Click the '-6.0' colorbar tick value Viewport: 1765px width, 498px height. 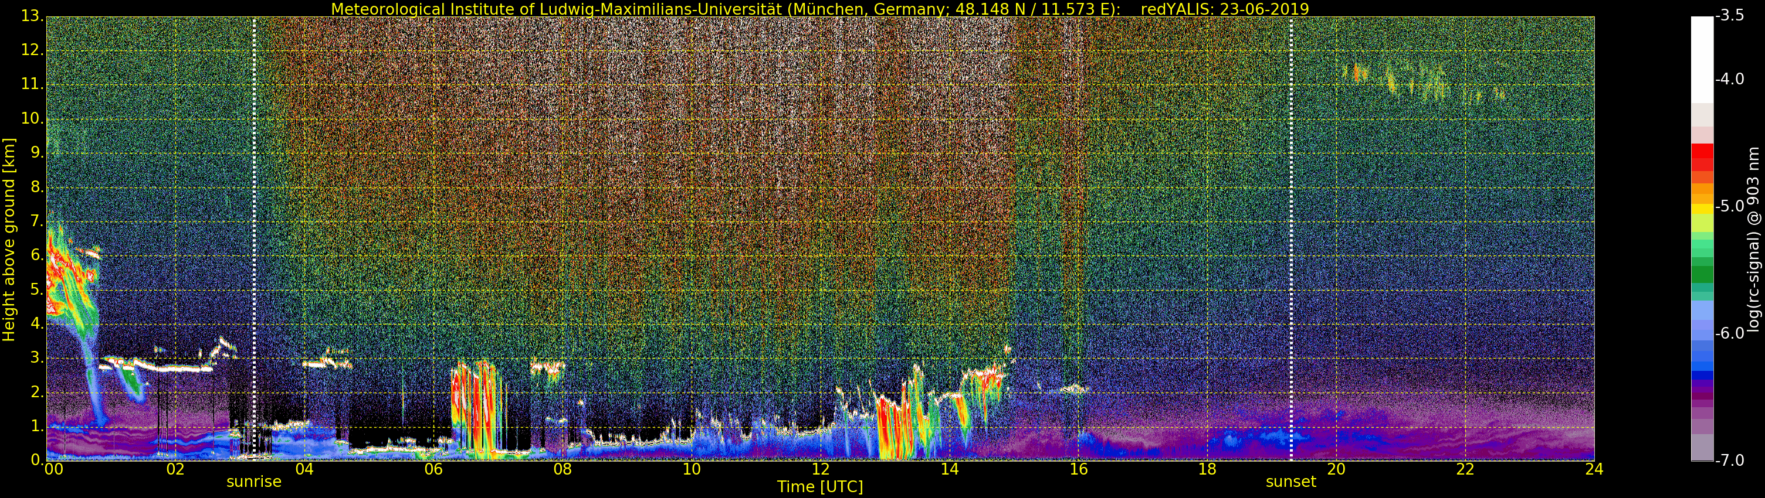pos(1729,333)
